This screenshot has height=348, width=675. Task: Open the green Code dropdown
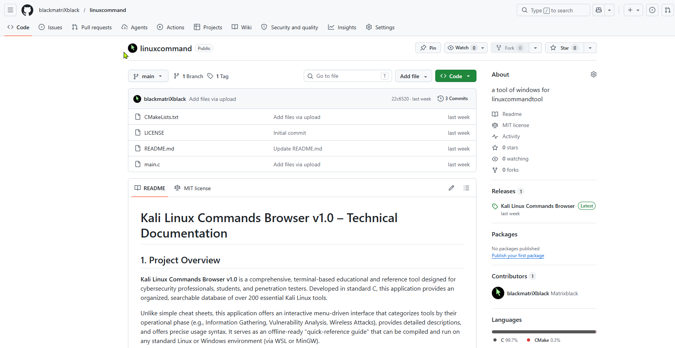coord(456,76)
